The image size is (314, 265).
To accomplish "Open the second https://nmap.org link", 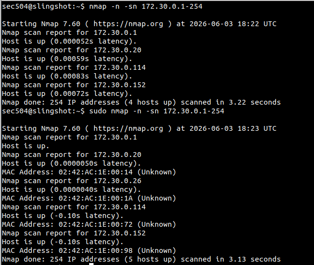I will (128, 128).
